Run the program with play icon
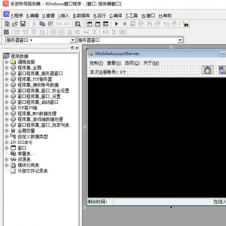226x226 pixels. (117, 24)
